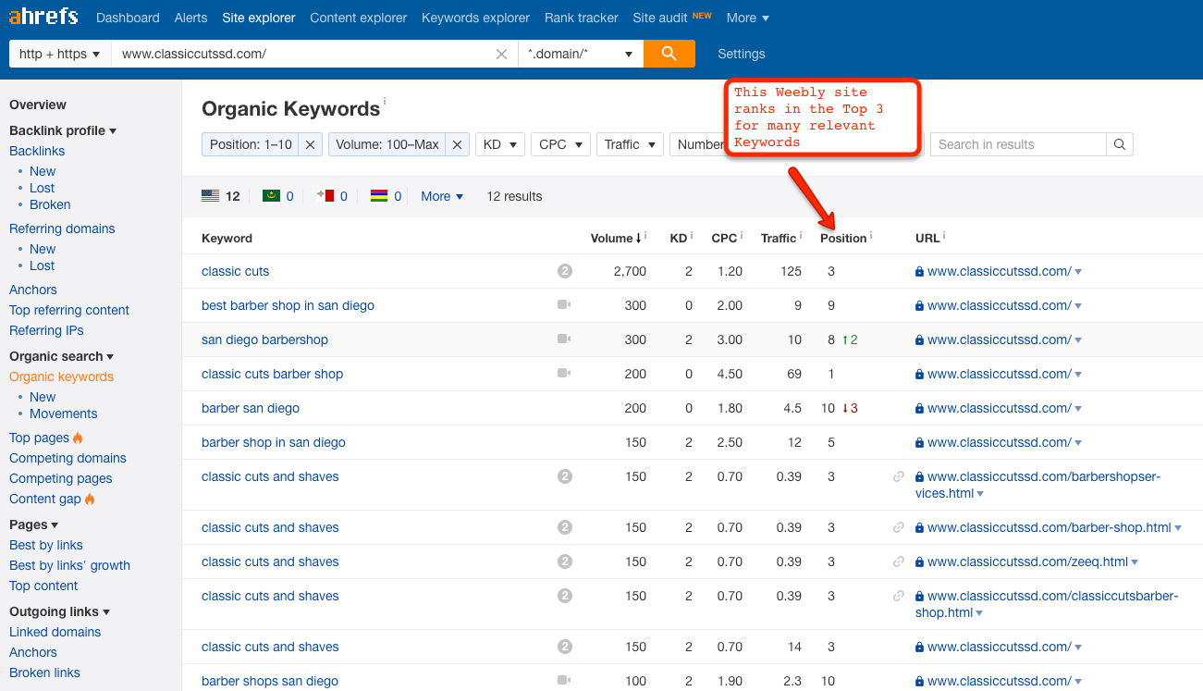1203x691 pixels.
Task: Collapse the Outgoing links section
Action: 60,611
